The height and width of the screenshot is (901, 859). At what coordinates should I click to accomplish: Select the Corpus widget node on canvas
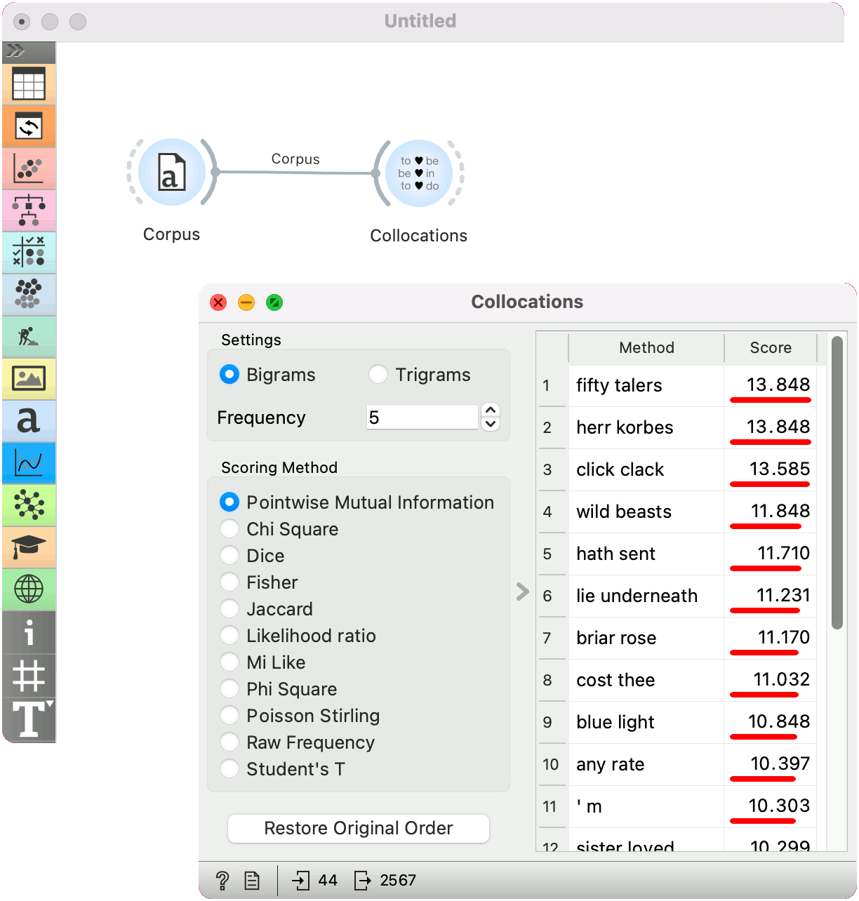click(x=172, y=172)
